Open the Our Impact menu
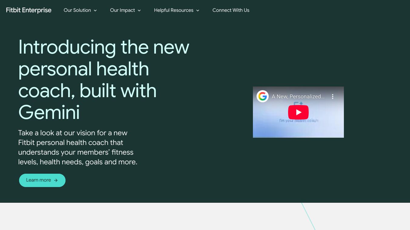Image resolution: width=410 pixels, height=230 pixels. coord(126,10)
